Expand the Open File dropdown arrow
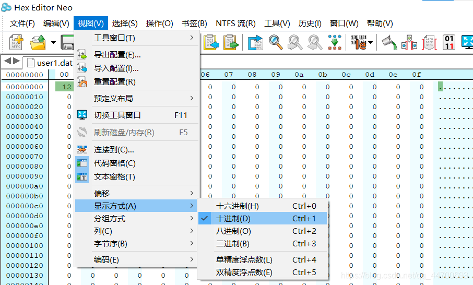This screenshot has height=285, width=473. 53,42
